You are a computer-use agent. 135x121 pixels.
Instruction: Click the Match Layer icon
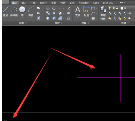pyautogui.click(x=130, y=18)
